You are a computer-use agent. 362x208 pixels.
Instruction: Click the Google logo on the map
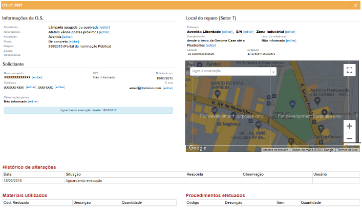point(198,148)
